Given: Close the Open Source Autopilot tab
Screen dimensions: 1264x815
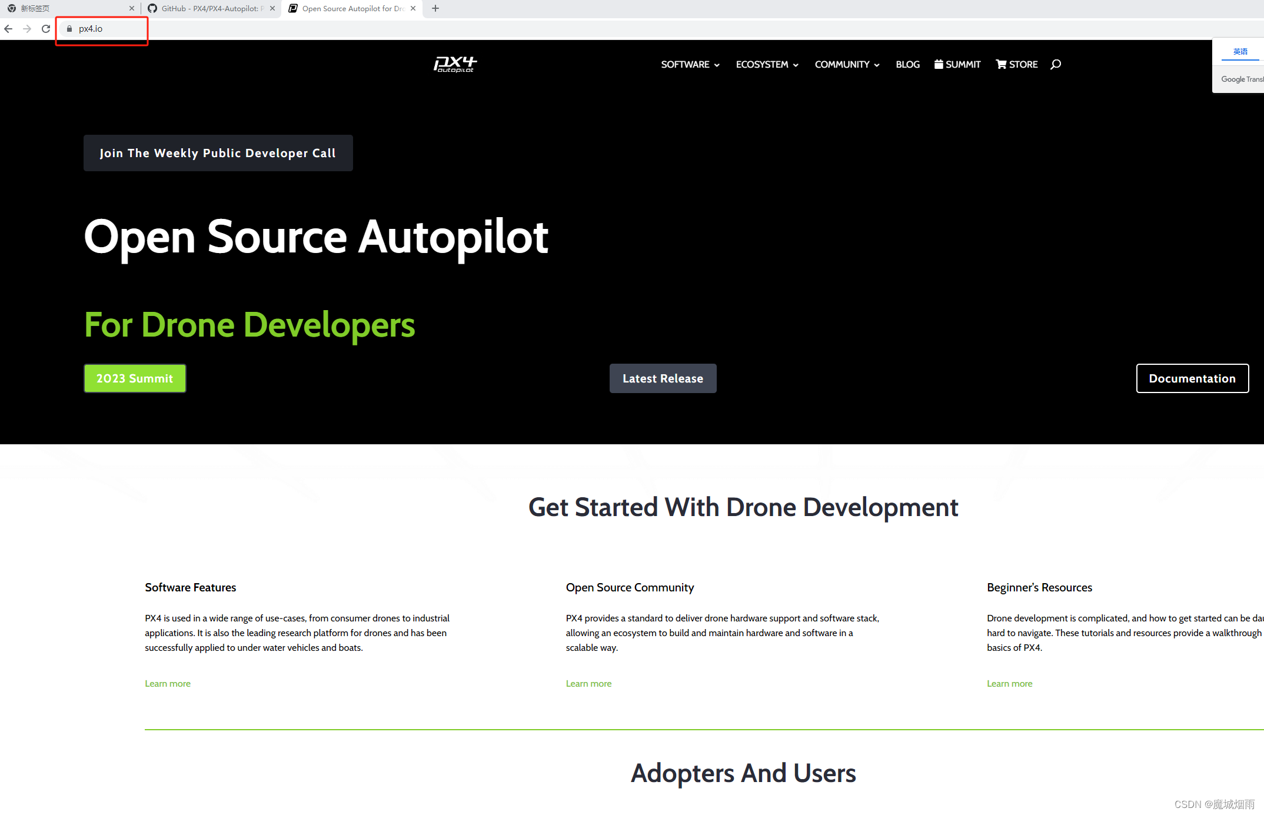Looking at the screenshot, I should (413, 8).
